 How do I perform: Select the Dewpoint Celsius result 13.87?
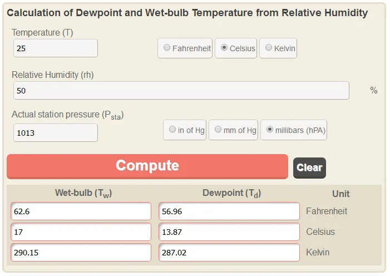229,232
